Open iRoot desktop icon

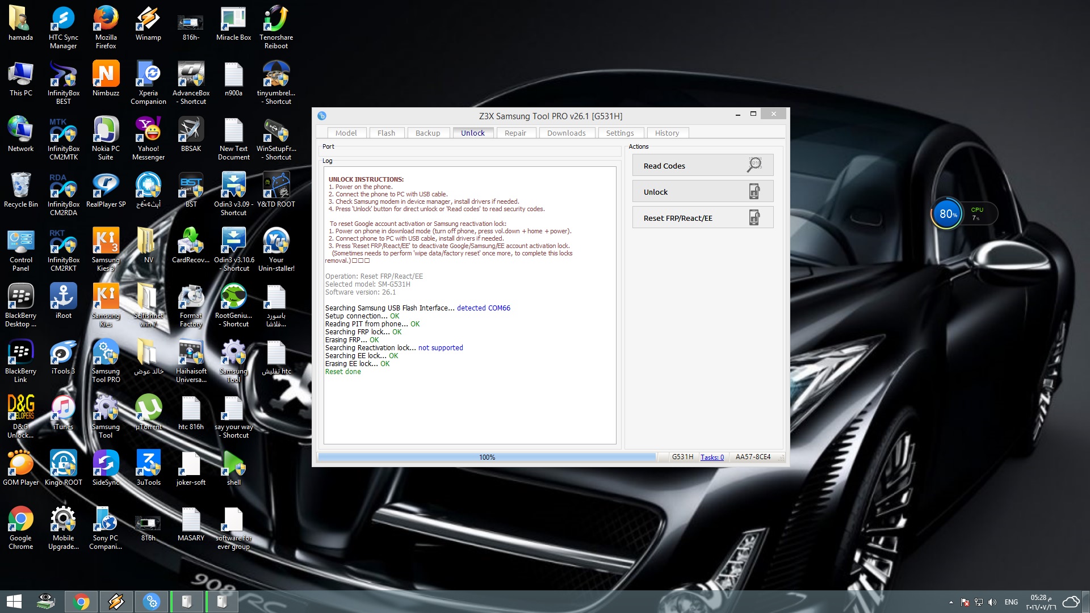pos(63,302)
